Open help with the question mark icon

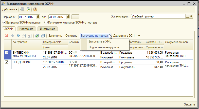[35, 9]
